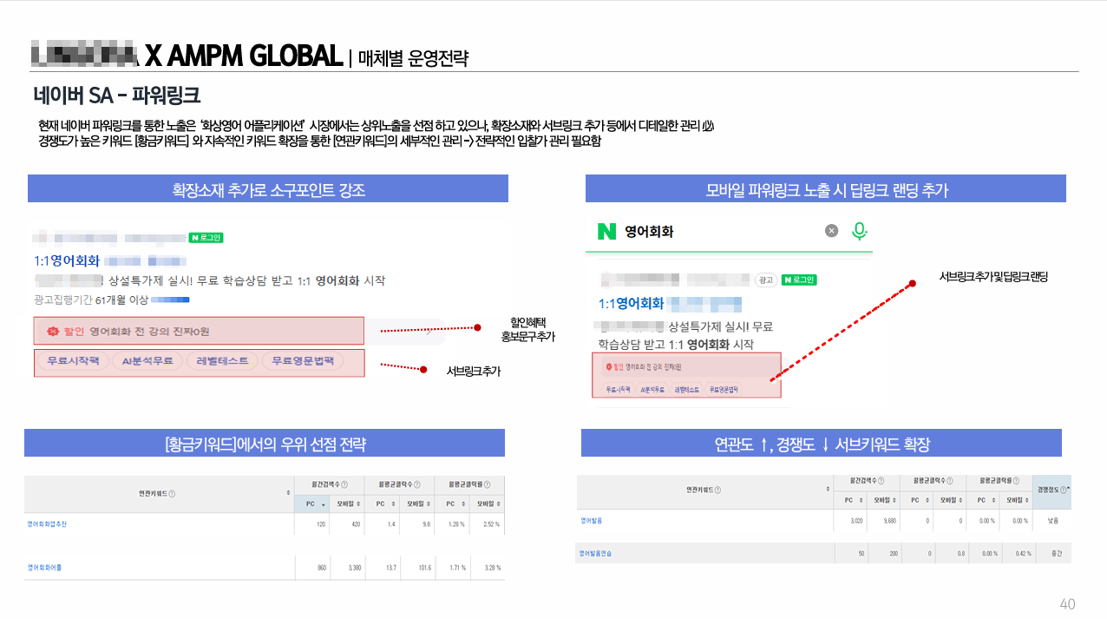Open 월평균클릭수 help icon in 황금키워드 table
This screenshot has height=619, width=1107.
[x=417, y=484]
